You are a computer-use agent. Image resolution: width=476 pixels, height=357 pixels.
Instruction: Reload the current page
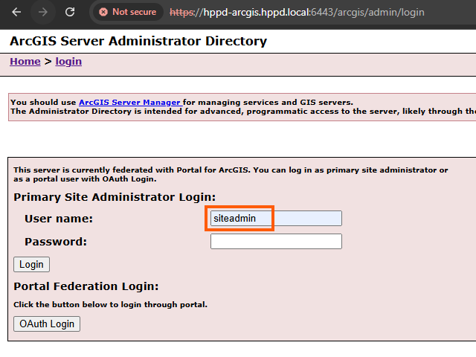click(x=70, y=12)
